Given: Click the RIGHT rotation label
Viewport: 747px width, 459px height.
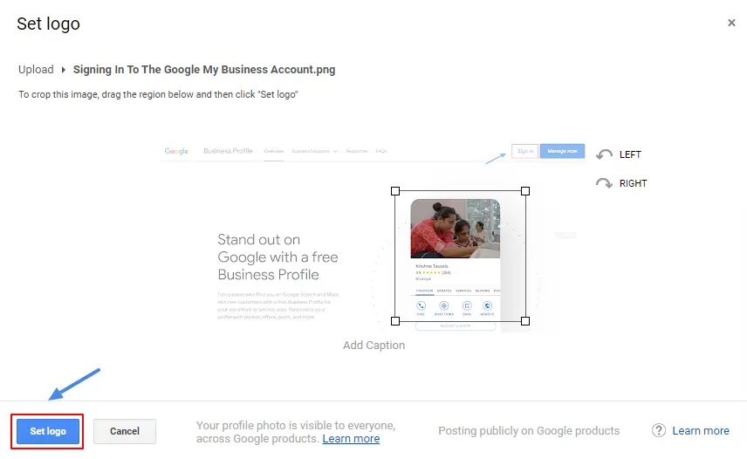Looking at the screenshot, I should [633, 183].
